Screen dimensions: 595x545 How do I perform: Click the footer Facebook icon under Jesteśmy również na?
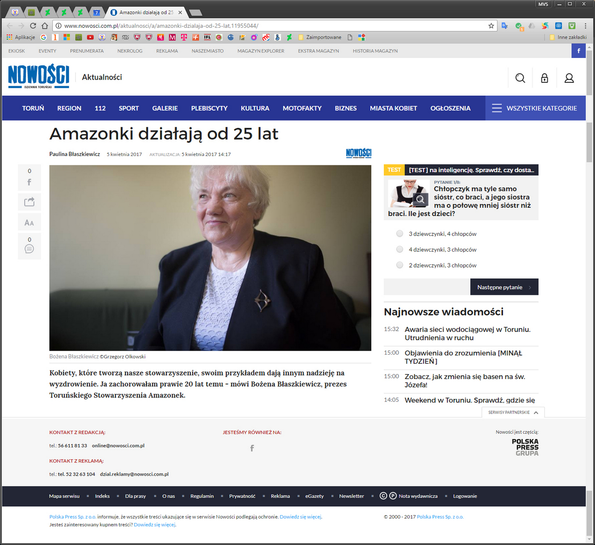[252, 448]
